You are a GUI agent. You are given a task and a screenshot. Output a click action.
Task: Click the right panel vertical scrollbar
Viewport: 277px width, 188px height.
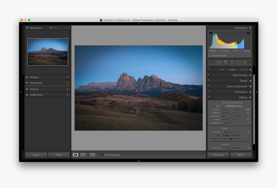[x=254, y=109]
